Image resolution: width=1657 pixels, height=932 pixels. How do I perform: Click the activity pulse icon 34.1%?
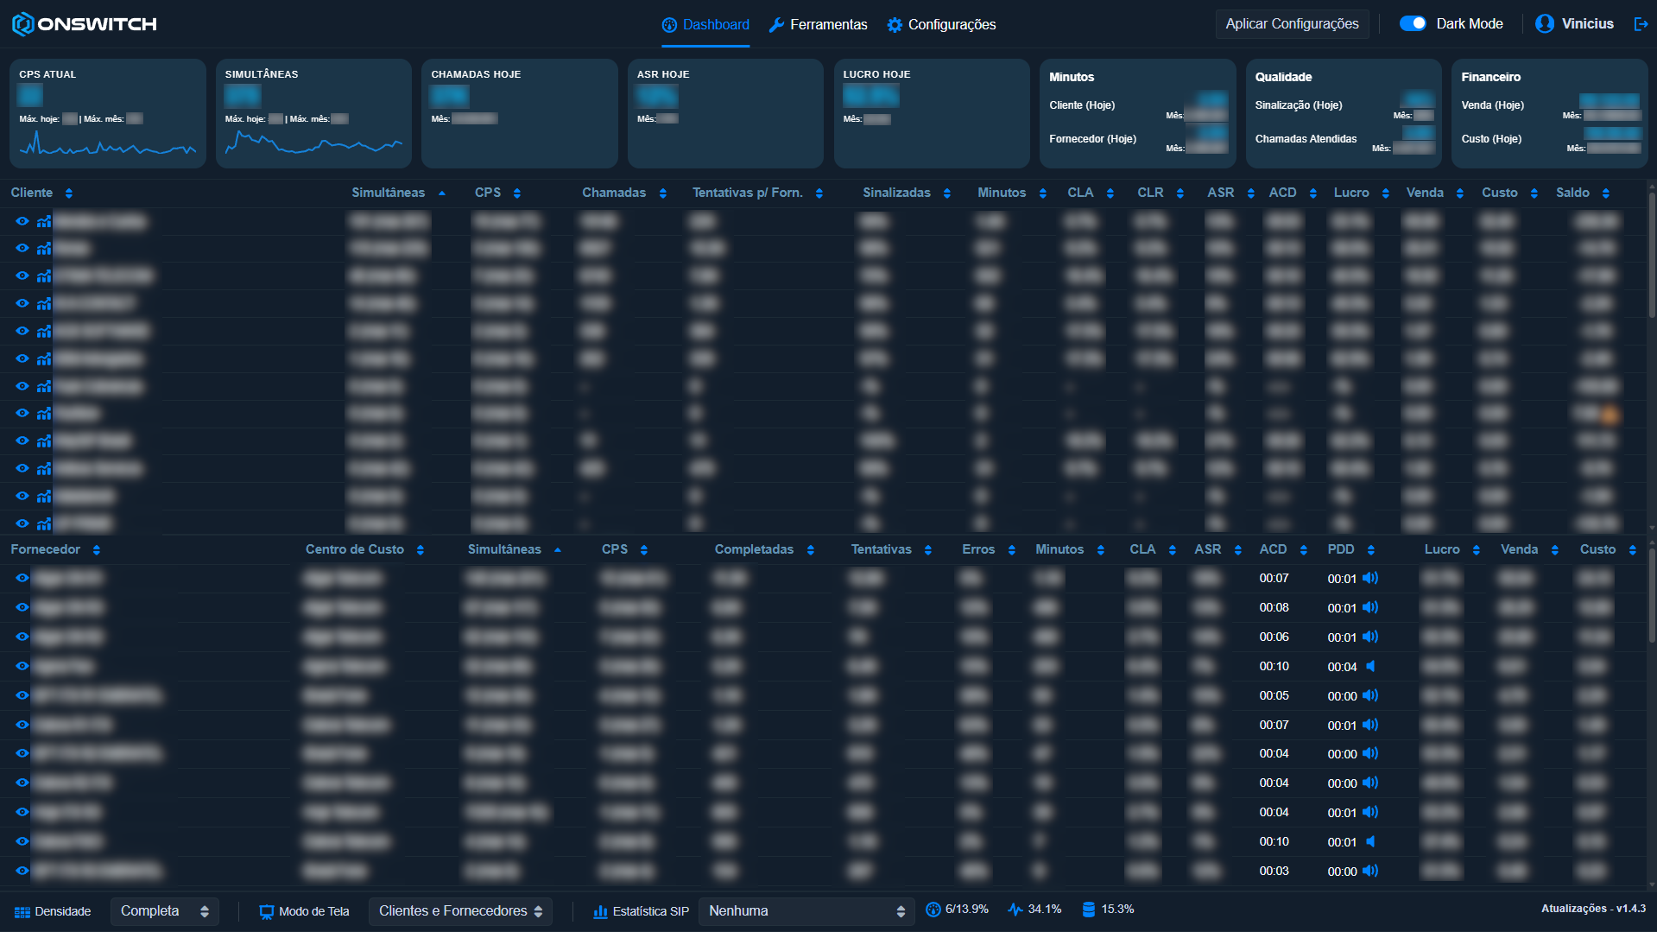point(1015,910)
